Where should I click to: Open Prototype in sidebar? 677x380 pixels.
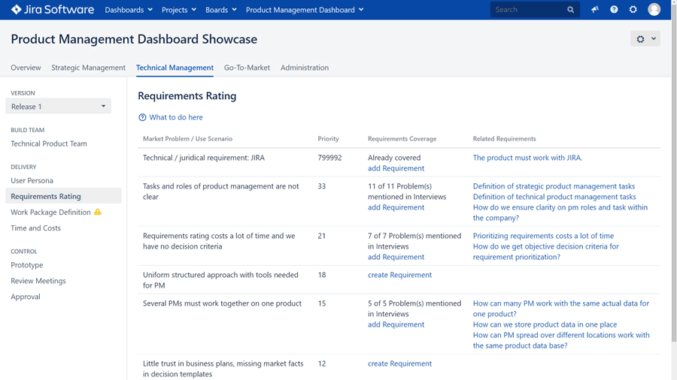pyautogui.click(x=27, y=265)
